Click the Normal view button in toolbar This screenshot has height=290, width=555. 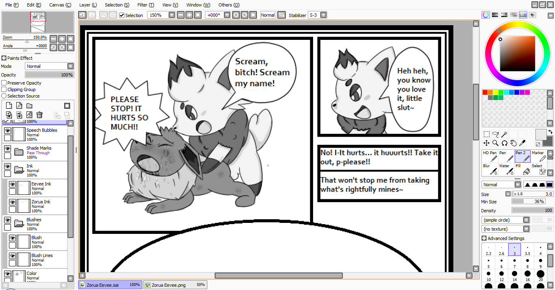click(268, 15)
